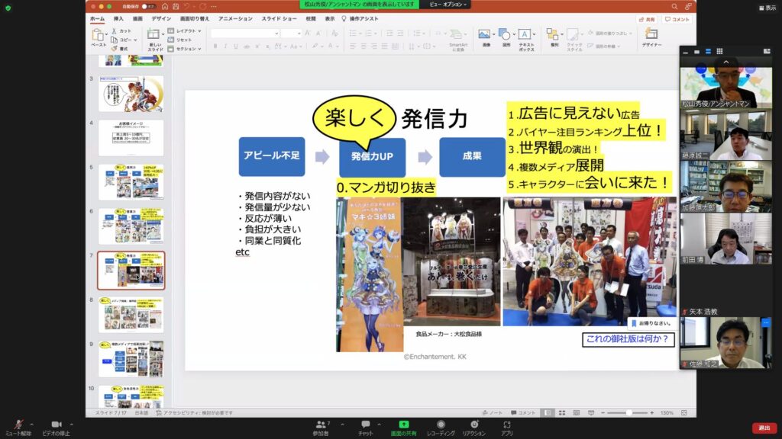Click the Copy button in ribbon
782x439 pixels.
pyautogui.click(x=123, y=40)
